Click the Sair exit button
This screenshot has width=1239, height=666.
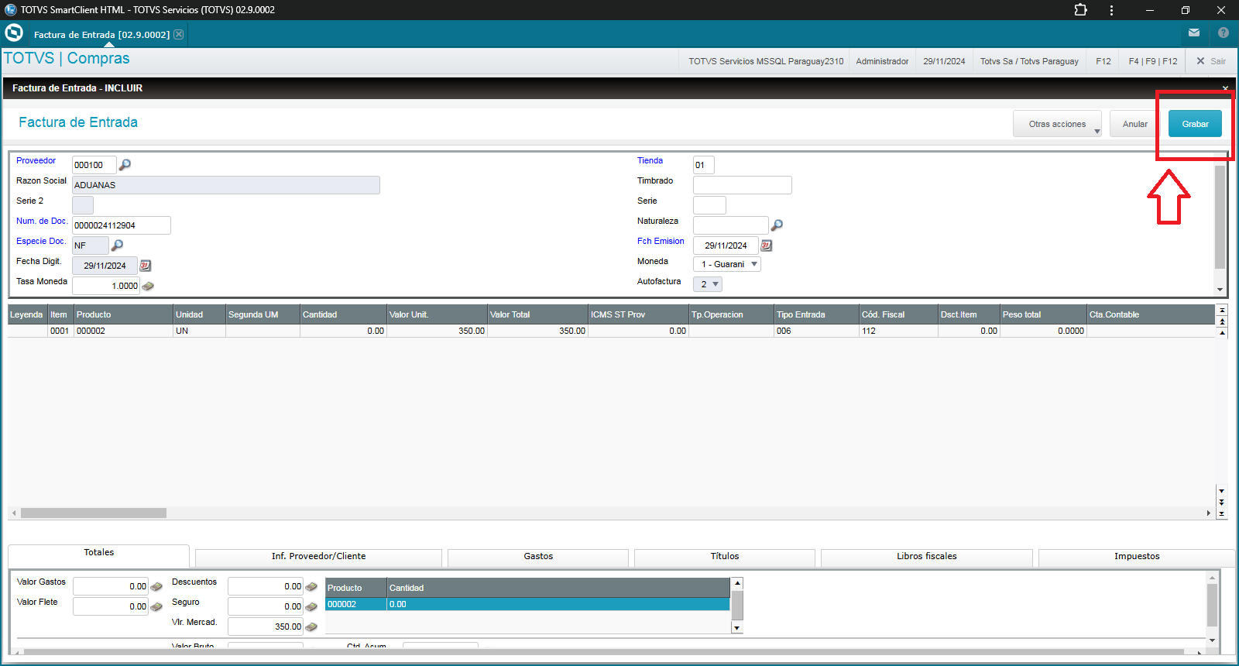(1211, 61)
